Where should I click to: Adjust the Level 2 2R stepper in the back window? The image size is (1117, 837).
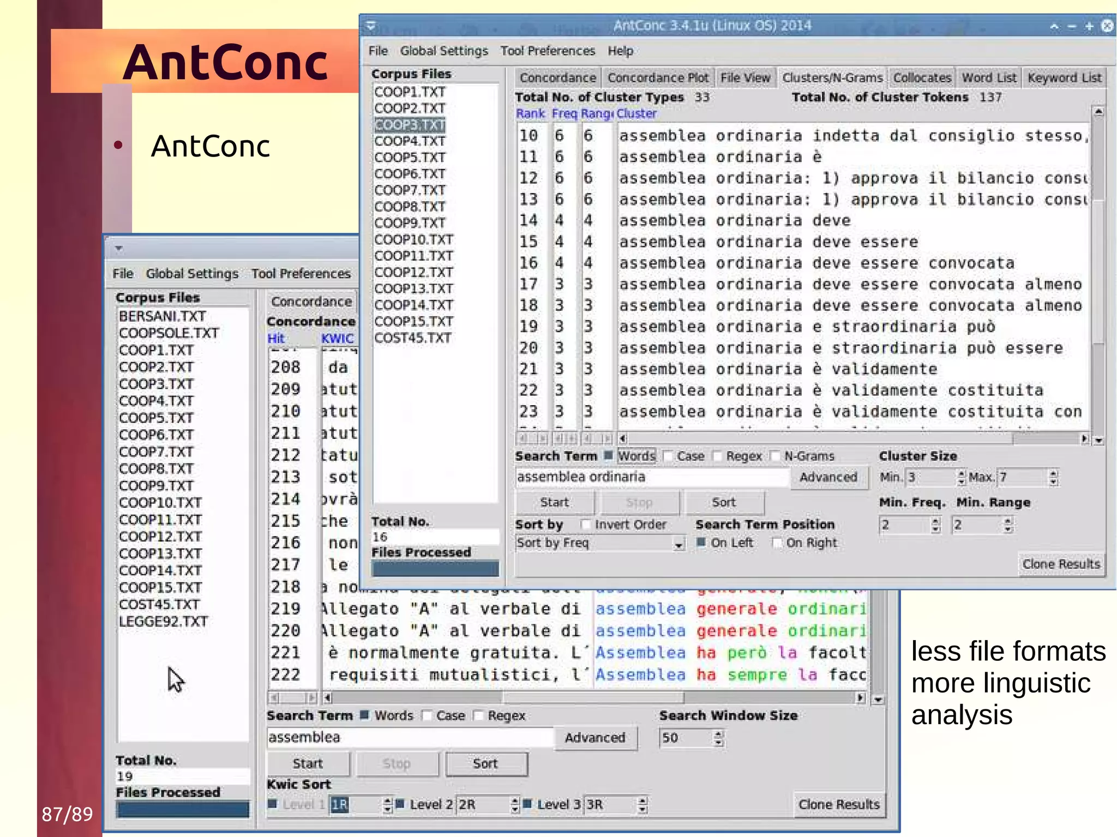click(x=515, y=805)
